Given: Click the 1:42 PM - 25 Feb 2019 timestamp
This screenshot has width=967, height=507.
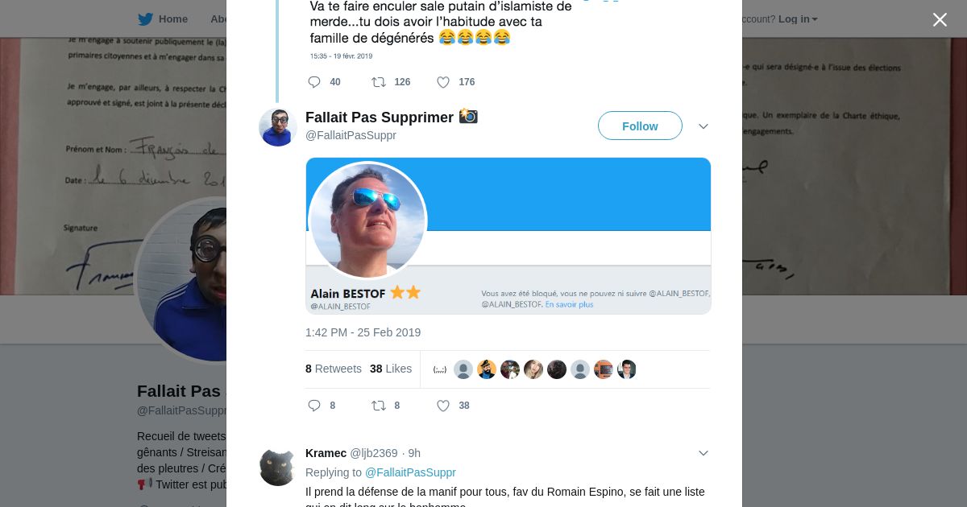Looking at the screenshot, I should coord(363,332).
